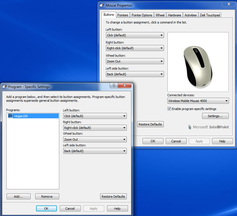This screenshot has width=237, height=216.
Task: Open the Dell Touchpad tab
Action: click(x=210, y=15)
